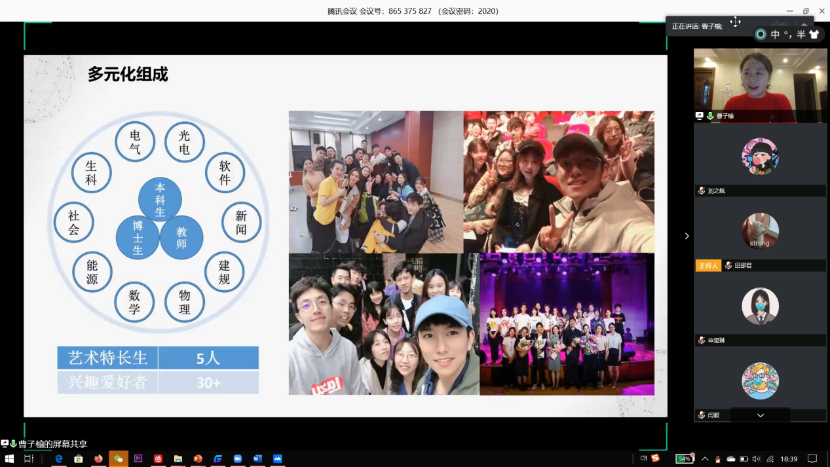Click 刘之航's participant avatar
This screenshot has height=467, width=830.
760,157
